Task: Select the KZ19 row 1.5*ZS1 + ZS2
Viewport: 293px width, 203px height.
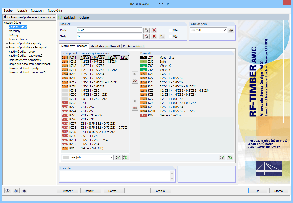Action: click(95, 91)
